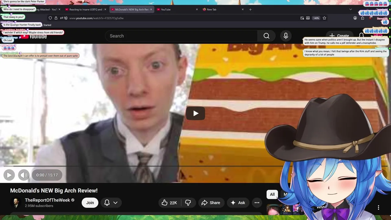The image size is (391, 220).
Task: Click the site security padlock icon
Action: click(x=56, y=18)
